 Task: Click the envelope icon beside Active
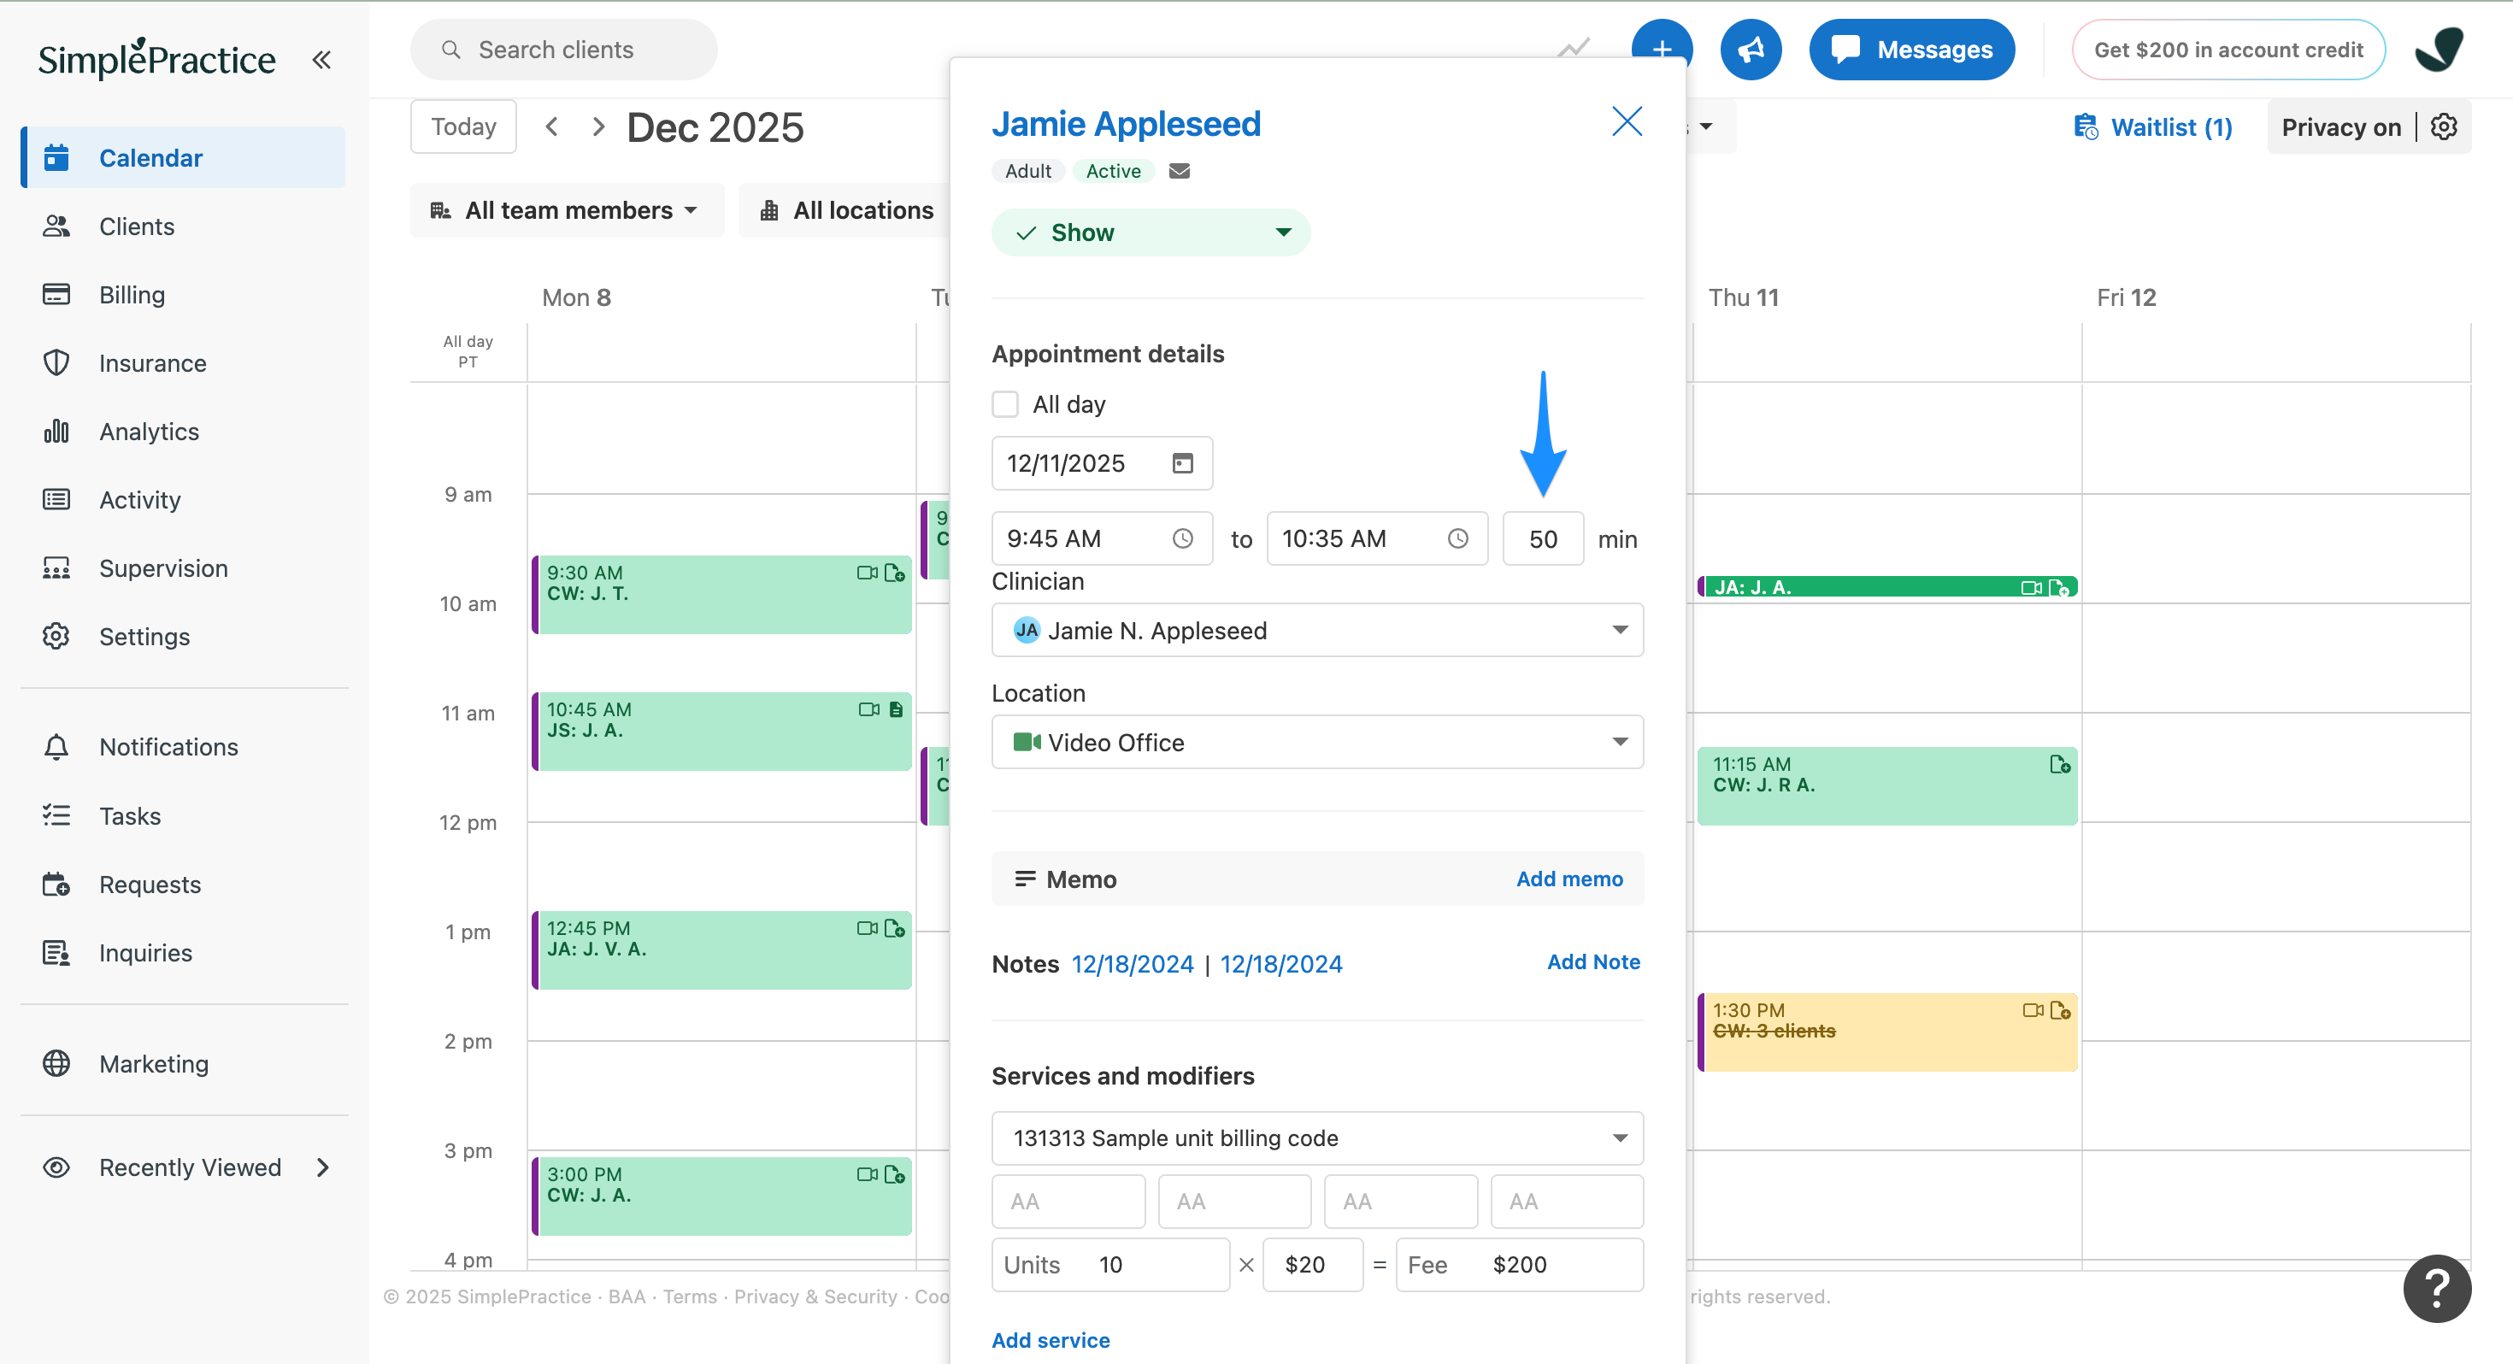(x=1180, y=171)
